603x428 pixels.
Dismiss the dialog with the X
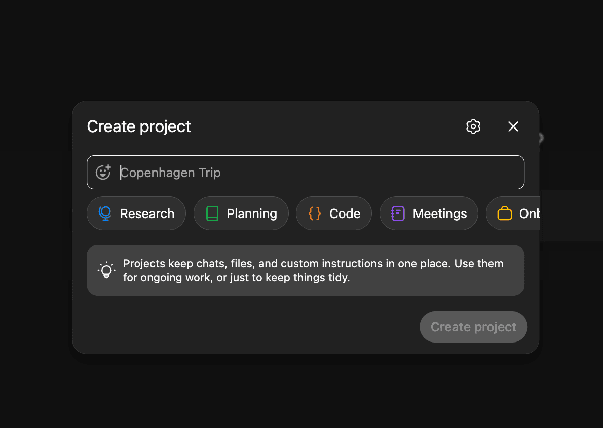[x=513, y=126]
